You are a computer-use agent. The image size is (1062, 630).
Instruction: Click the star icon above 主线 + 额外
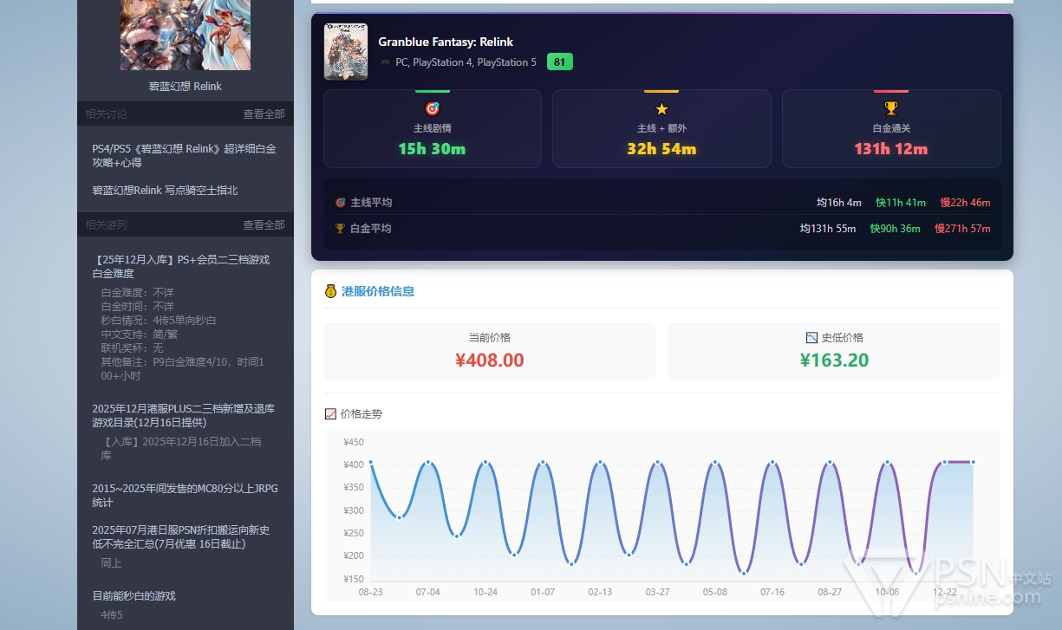pyautogui.click(x=661, y=108)
